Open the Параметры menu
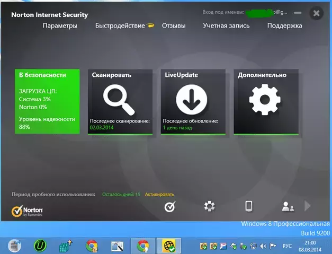The width and height of the screenshot is (332, 254). [60, 26]
